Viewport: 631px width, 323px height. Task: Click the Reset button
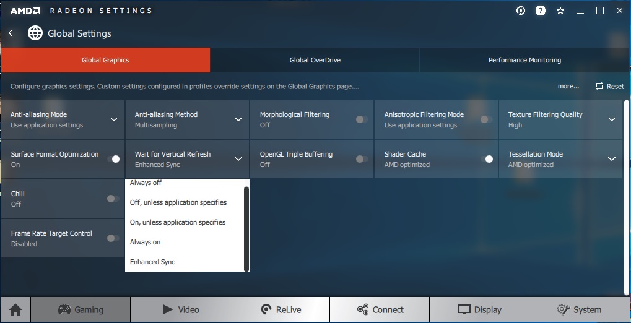click(610, 87)
